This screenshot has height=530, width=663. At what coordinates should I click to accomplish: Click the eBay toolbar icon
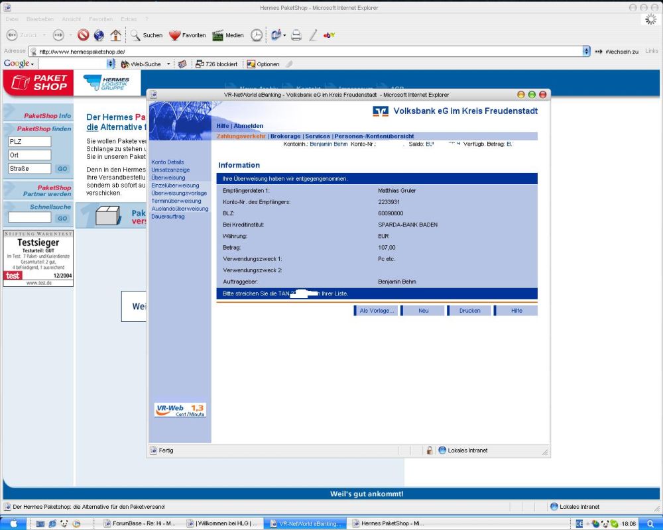(329, 35)
